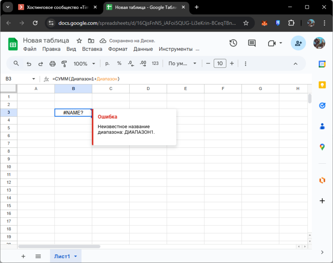The height and width of the screenshot is (263, 333).
Task: Open the comments panel
Action: coord(251,43)
